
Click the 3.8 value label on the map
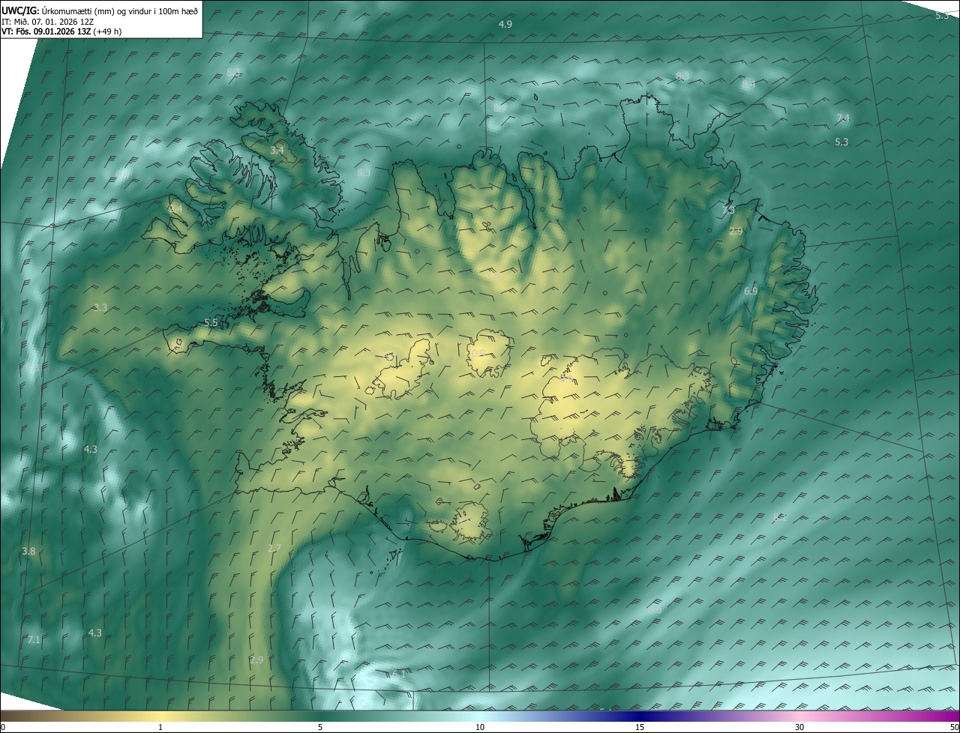[x=28, y=551]
